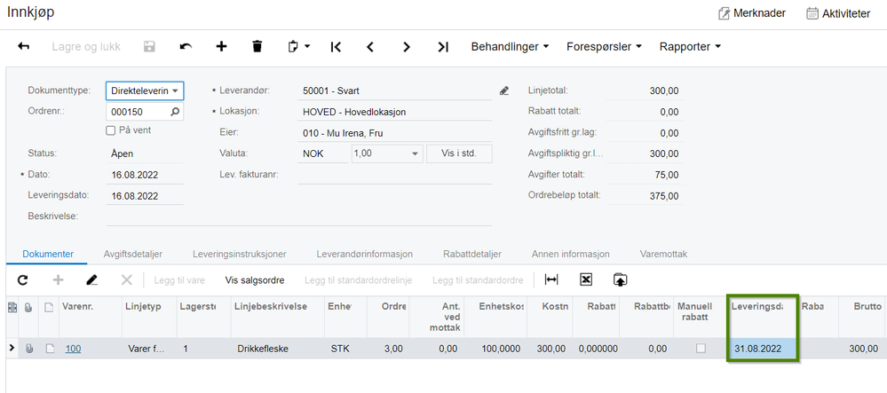
Task: Click the Vis i std. button
Action: [459, 153]
